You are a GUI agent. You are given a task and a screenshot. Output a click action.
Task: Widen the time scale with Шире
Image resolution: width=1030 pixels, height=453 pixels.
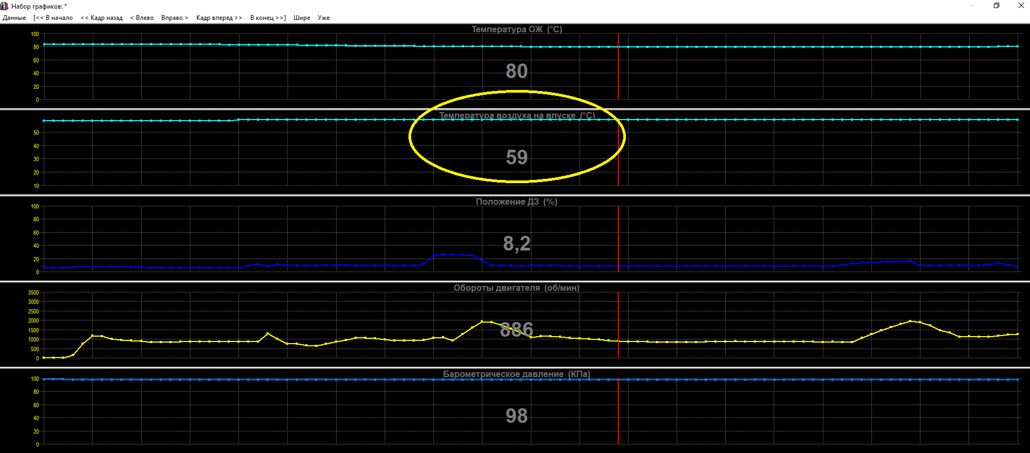[x=302, y=18]
